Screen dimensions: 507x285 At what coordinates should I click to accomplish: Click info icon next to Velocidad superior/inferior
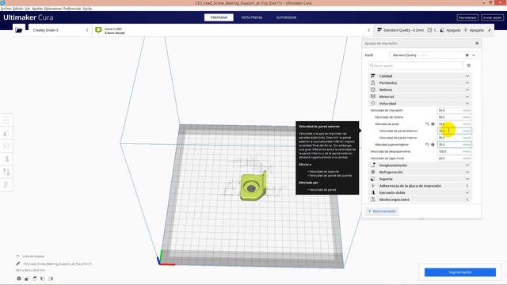coord(433,145)
